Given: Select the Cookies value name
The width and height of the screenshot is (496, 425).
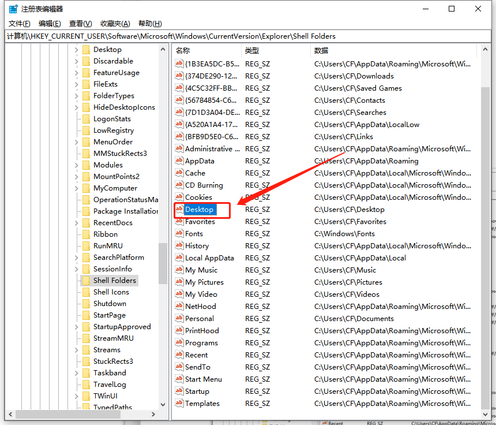Looking at the screenshot, I should pyautogui.click(x=198, y=197).
